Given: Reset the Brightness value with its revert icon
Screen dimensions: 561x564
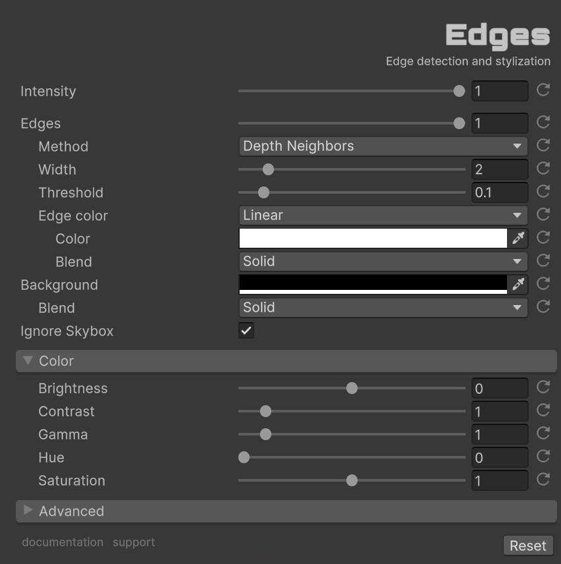Looking at the screenshot, I should pyautogui.click(x=543, y=387).
